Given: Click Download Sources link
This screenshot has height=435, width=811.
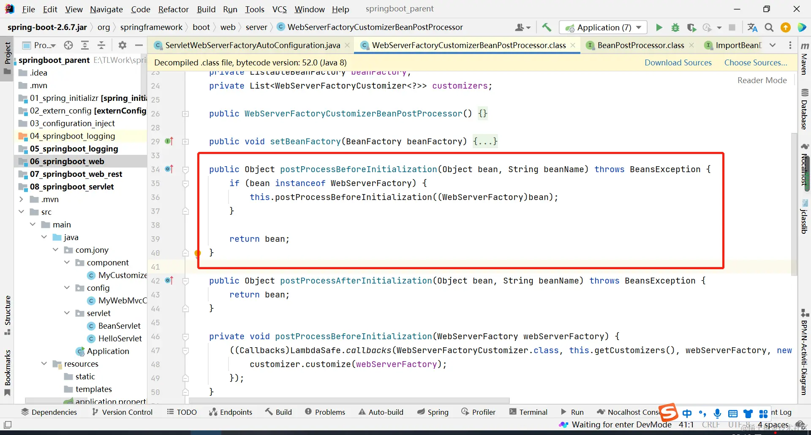Looking at the screenshot, I should (x=678, y=62).
